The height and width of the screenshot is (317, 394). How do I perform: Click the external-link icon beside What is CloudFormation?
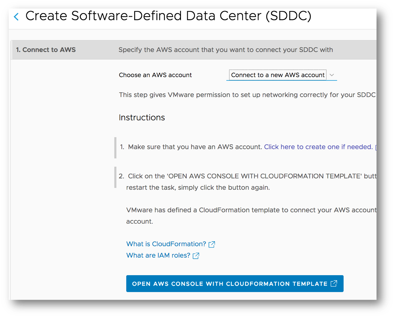tap(212, 244)
